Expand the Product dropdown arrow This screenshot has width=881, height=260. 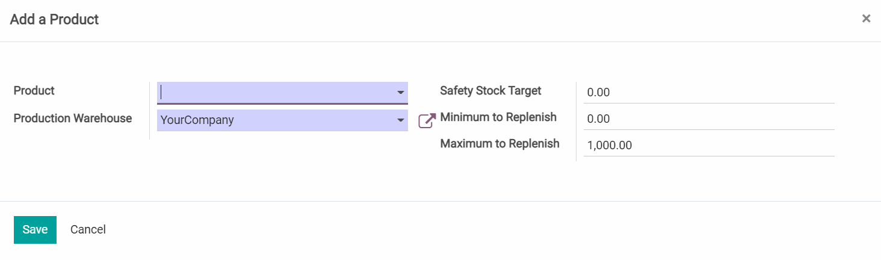[400, 93]
